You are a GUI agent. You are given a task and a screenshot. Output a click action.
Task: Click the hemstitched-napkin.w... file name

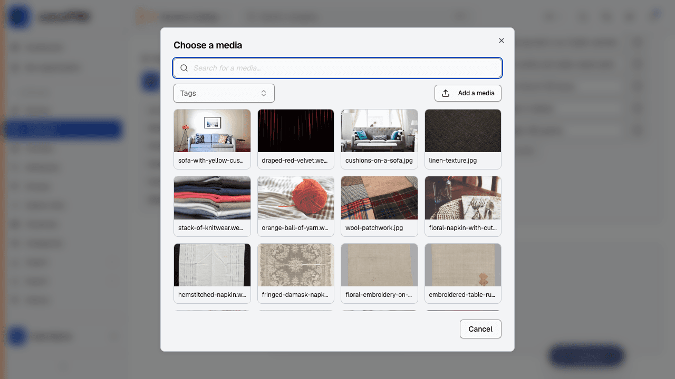click(x=212, y=295)
